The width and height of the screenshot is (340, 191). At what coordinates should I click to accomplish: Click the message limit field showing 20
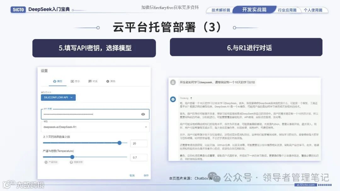[x=139, y=143]
